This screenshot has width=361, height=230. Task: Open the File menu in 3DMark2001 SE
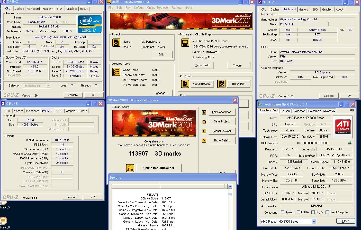point(111,8)
